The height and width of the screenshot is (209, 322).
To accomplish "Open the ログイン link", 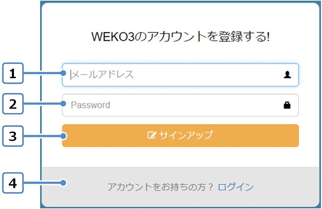I will pyautogui.click(x=236, y=187).
